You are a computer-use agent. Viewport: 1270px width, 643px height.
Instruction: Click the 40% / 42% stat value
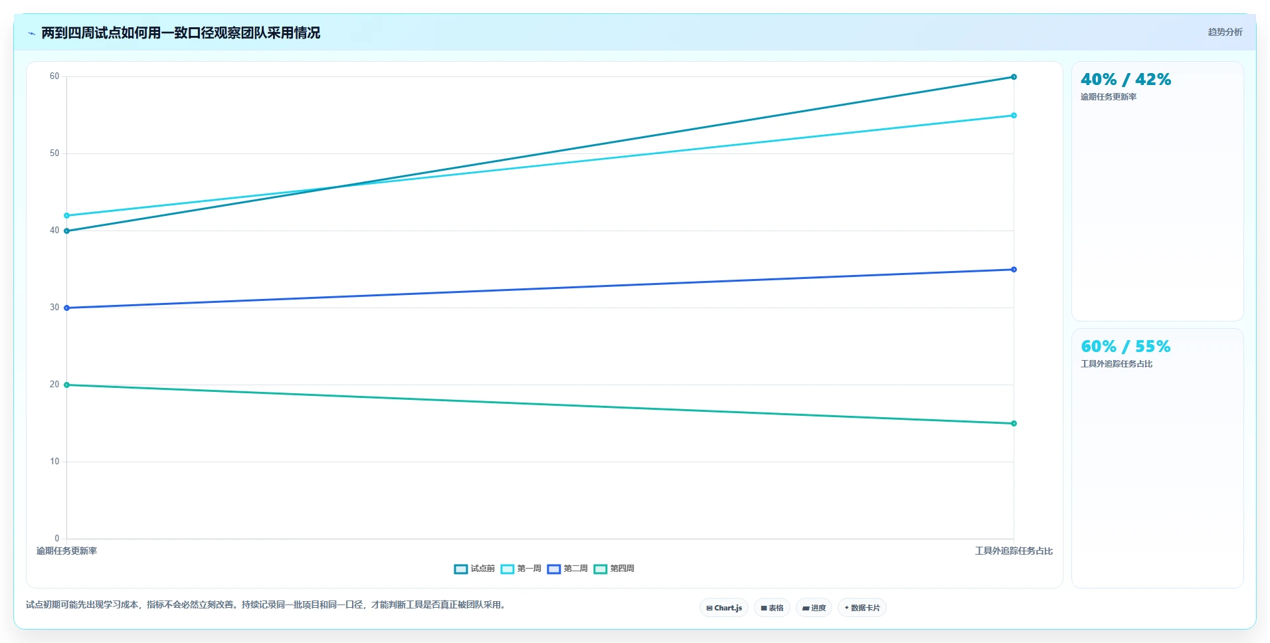coord(1126,80)
